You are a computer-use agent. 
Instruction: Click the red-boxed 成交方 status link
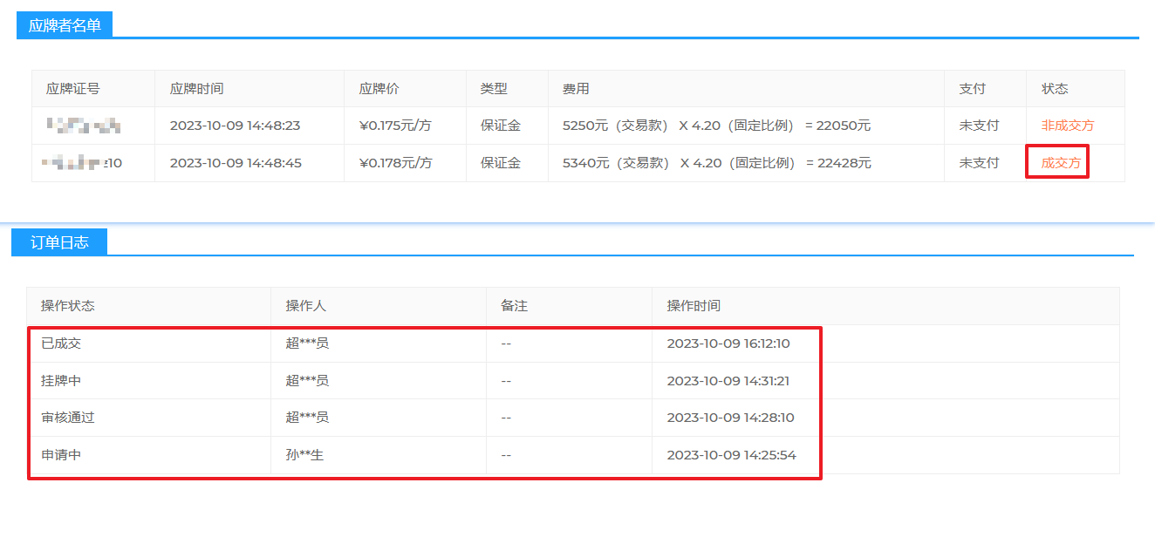pos(1060,163)
